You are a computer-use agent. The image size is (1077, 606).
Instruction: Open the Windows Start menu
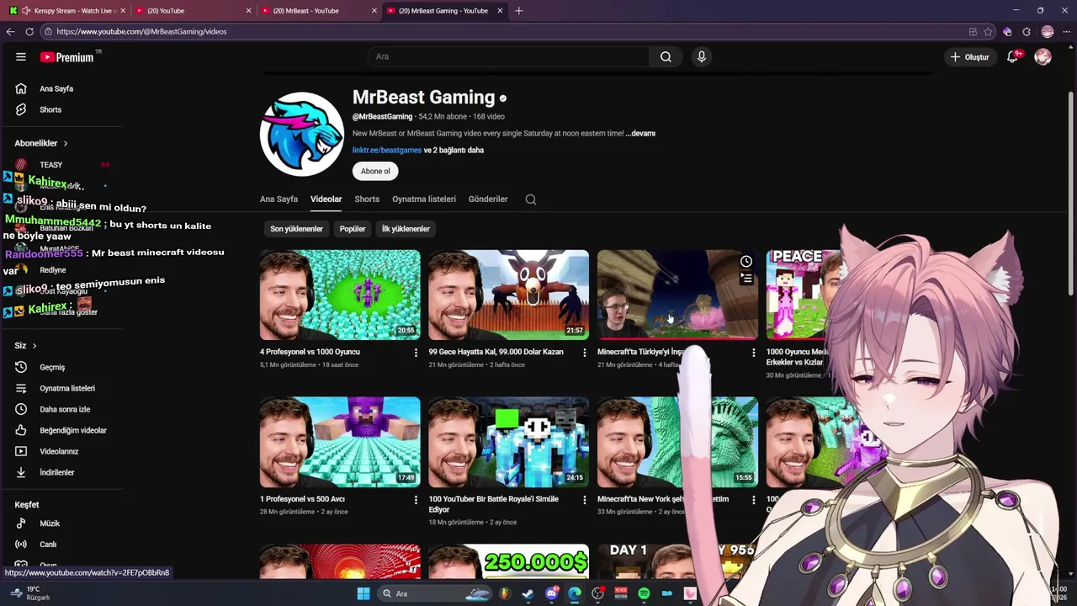[x=363, y=593]
